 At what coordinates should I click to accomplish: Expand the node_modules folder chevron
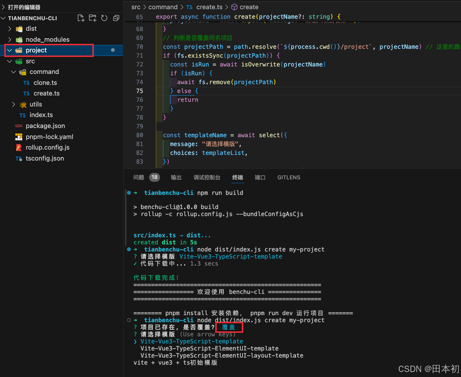point(10,40)
